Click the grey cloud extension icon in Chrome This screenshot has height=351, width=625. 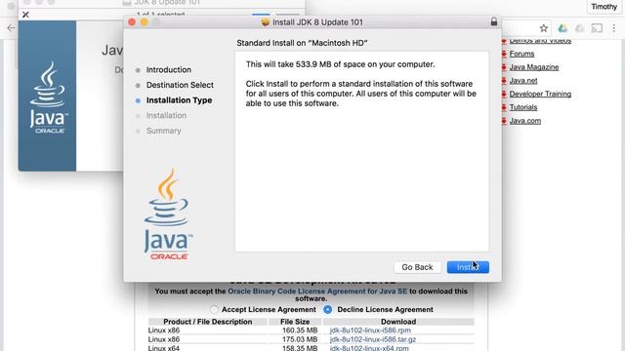[x=579, y=28]
